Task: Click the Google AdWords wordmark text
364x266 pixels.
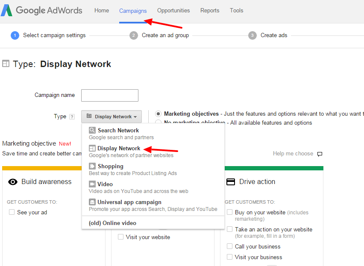Action: (x=49, y=10)
